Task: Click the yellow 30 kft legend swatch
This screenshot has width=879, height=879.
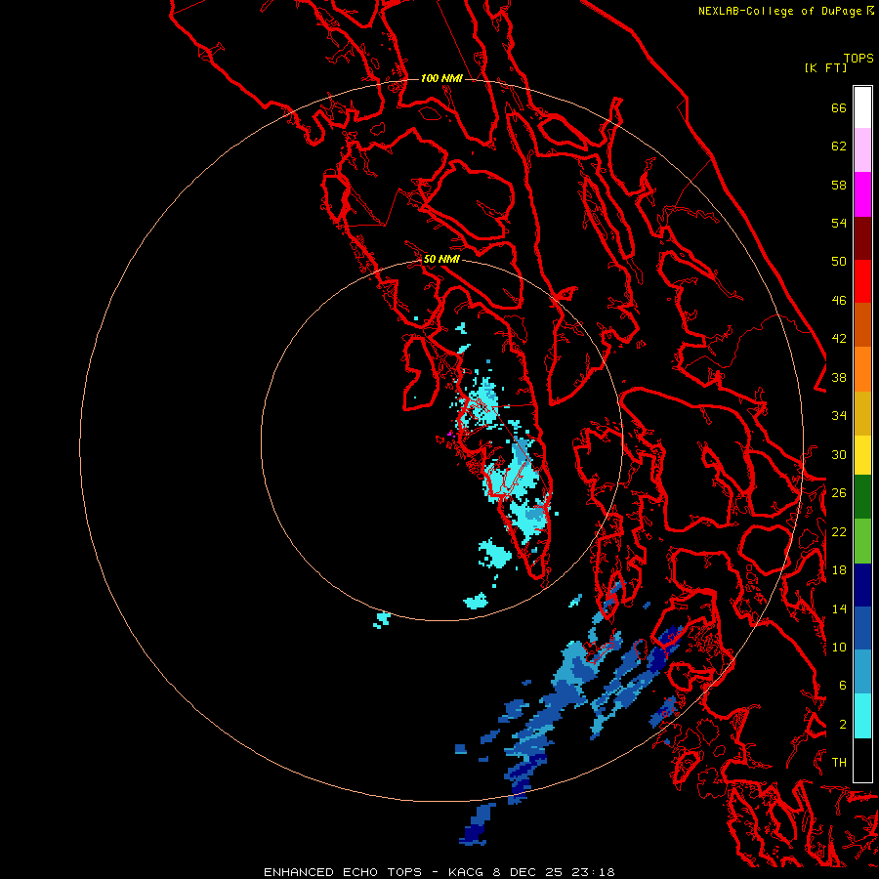Action: pos(862,454)
